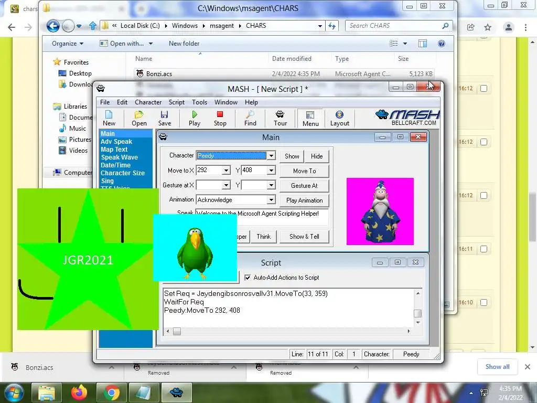
Task: Open Chrome from the taskbar
Action: [111, 393]
